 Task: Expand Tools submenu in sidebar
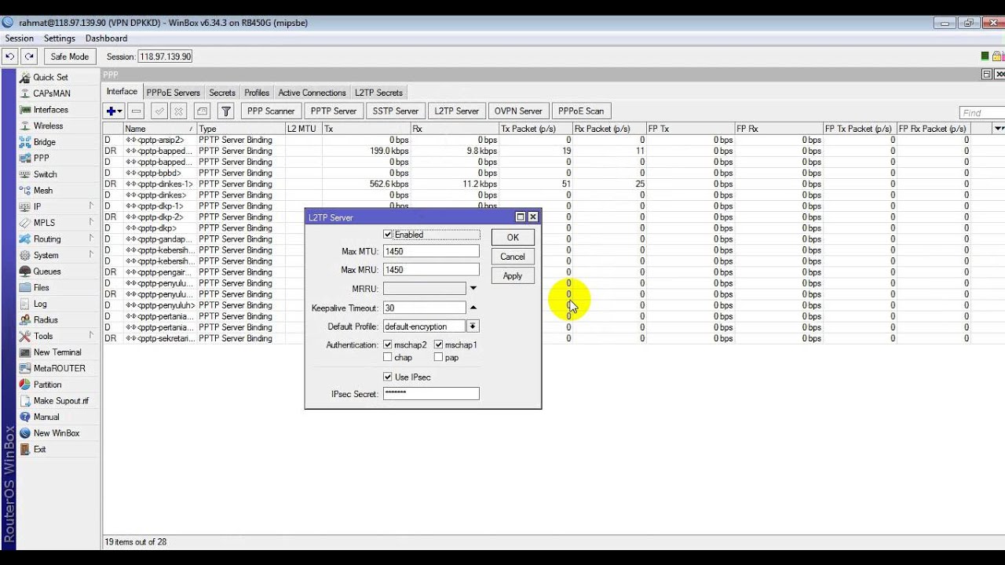point(91,336)
